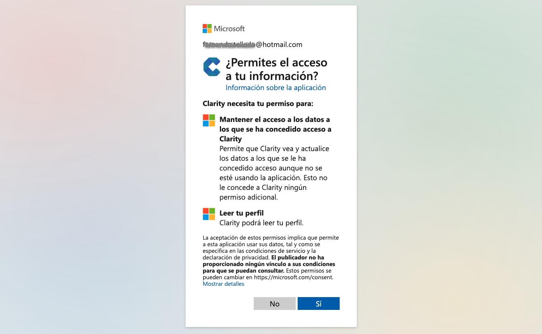Screen dimensions: 542x334
Task: Select the hotmail.com account email address
Action: tap(253, 45)
